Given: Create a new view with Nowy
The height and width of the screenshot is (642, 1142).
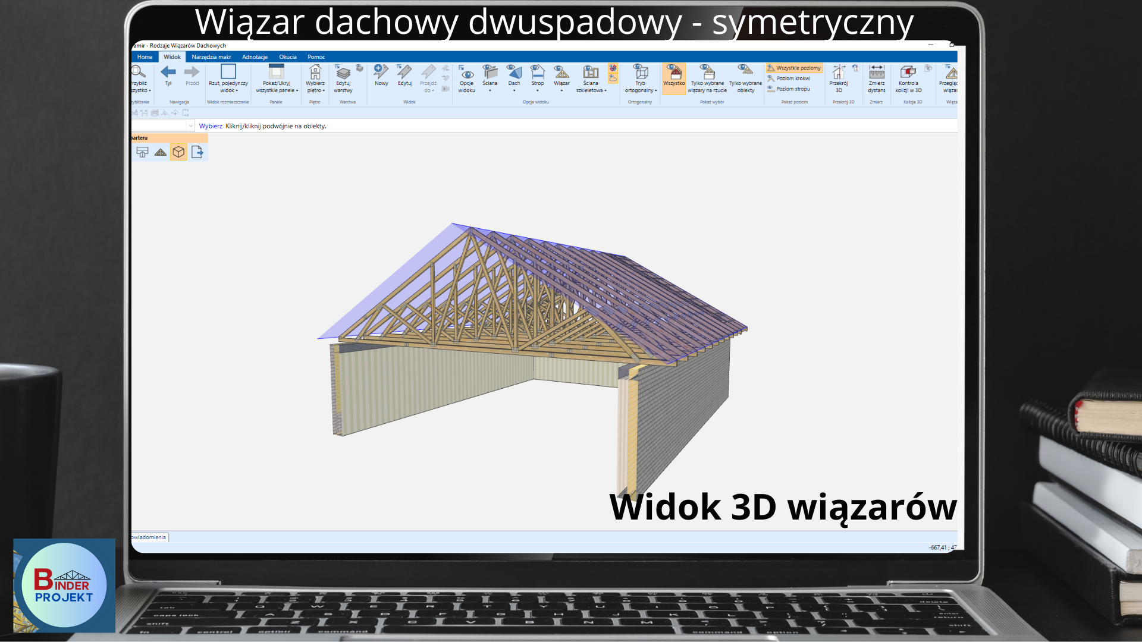Looking at the screenshot, I should click(381, 75).
